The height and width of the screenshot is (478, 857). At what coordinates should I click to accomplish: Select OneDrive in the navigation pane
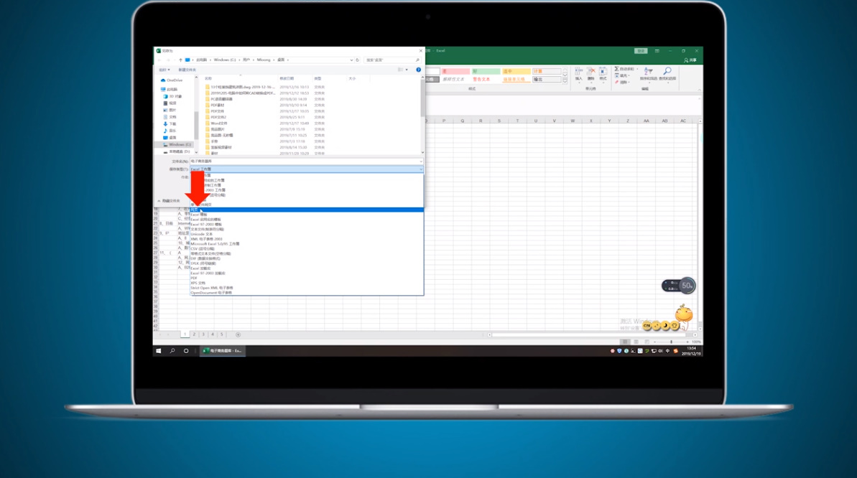point(172,80)
